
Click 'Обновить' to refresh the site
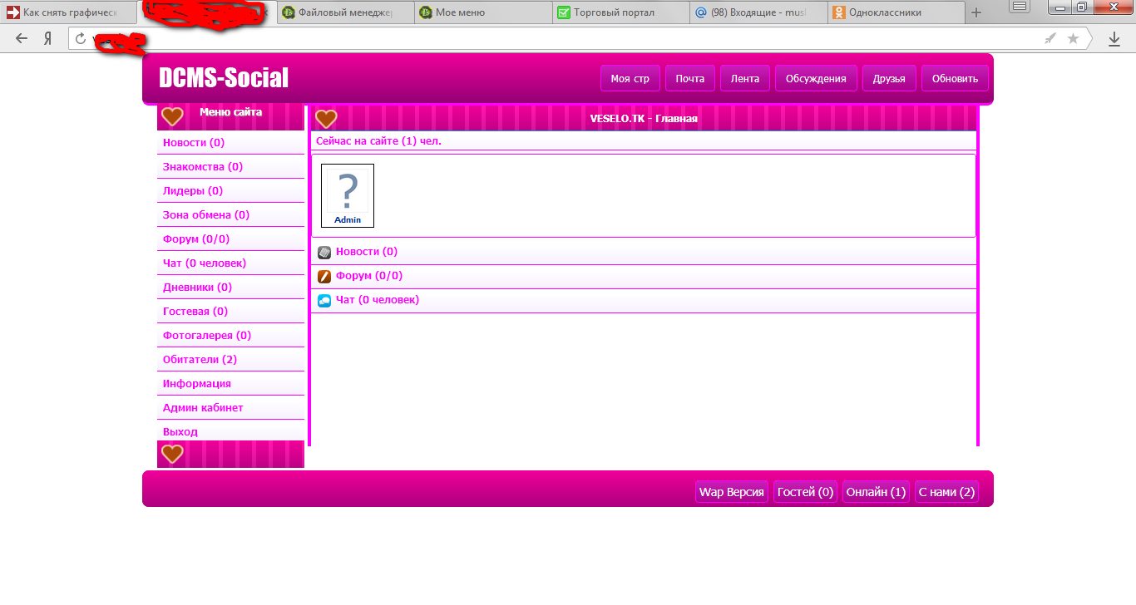tap(955, 78)
